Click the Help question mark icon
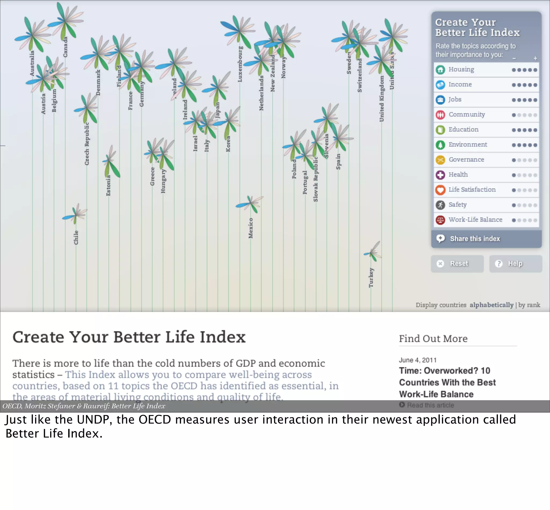 499,264
